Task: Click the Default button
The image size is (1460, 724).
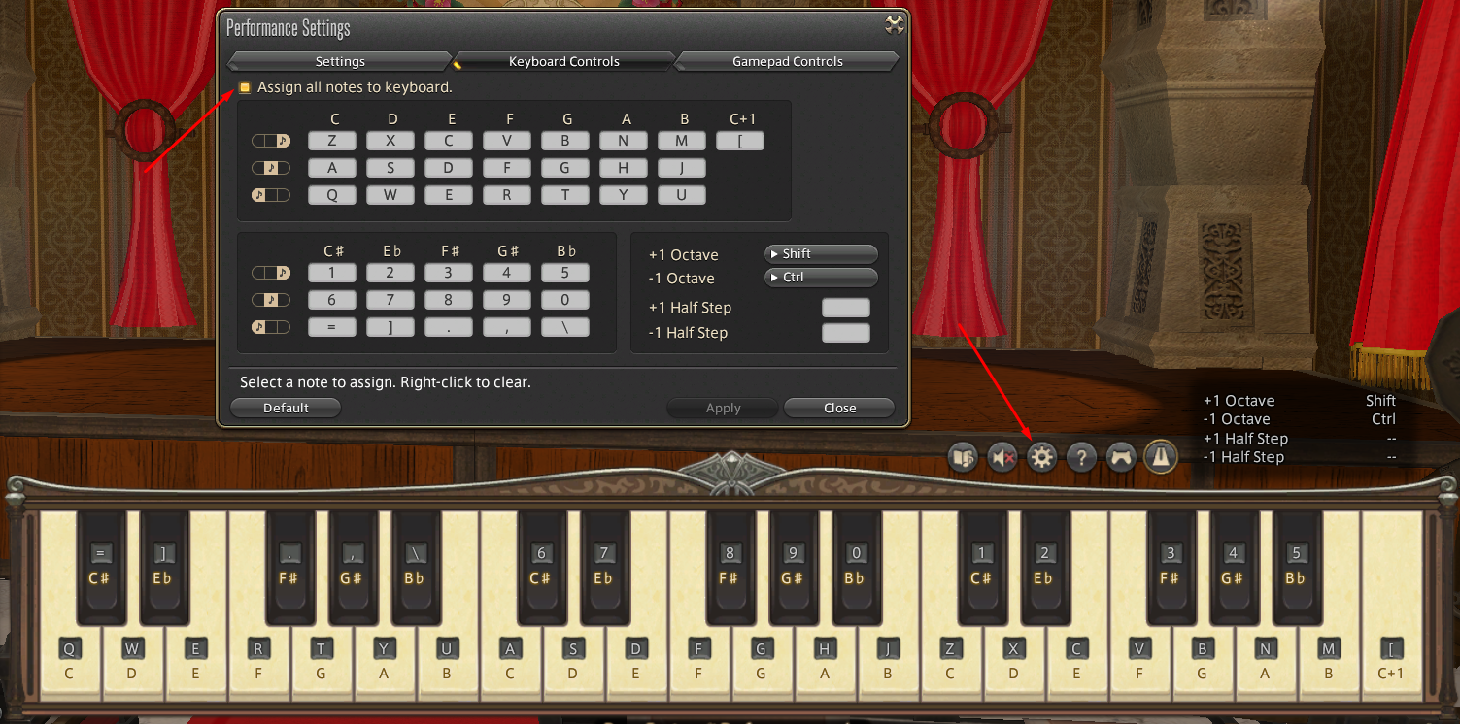Action: point(286,409)
